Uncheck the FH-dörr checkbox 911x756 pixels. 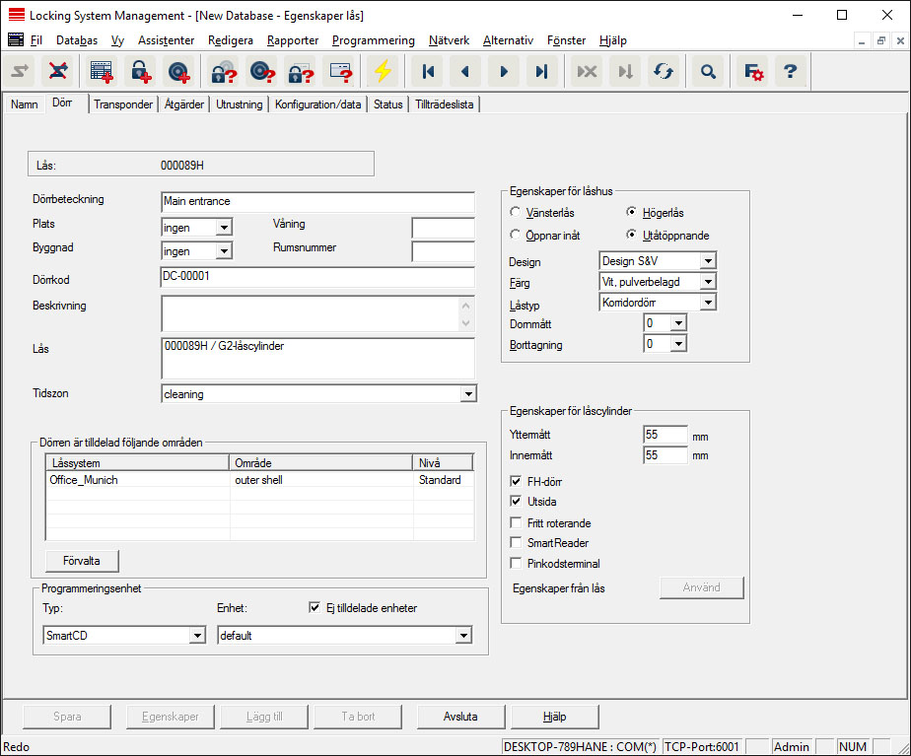click(x=517, y=481)
